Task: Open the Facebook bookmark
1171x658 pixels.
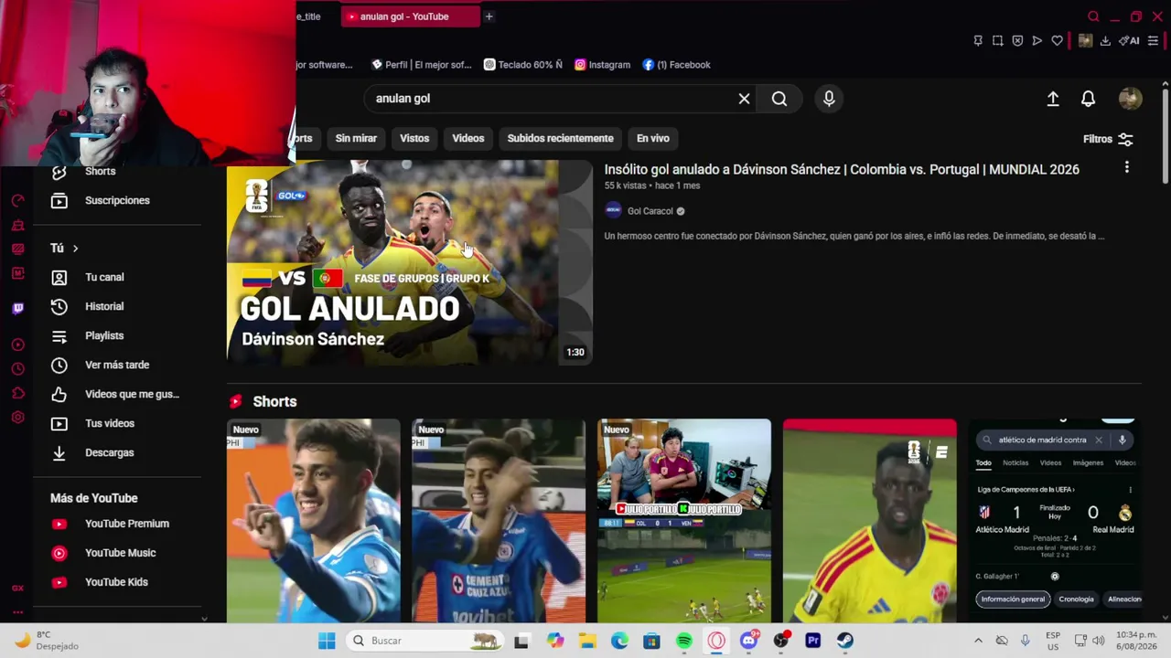Action: (x=676, y=65)
